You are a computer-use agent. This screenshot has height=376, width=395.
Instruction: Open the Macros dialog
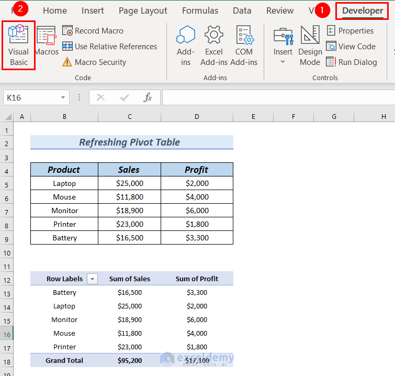47,42
